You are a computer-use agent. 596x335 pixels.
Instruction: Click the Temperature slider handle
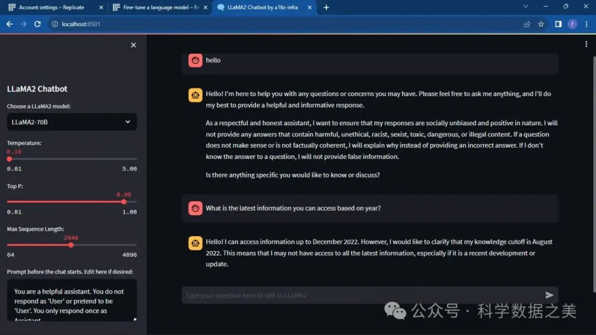pyautogui.click(x=9, y=159)
